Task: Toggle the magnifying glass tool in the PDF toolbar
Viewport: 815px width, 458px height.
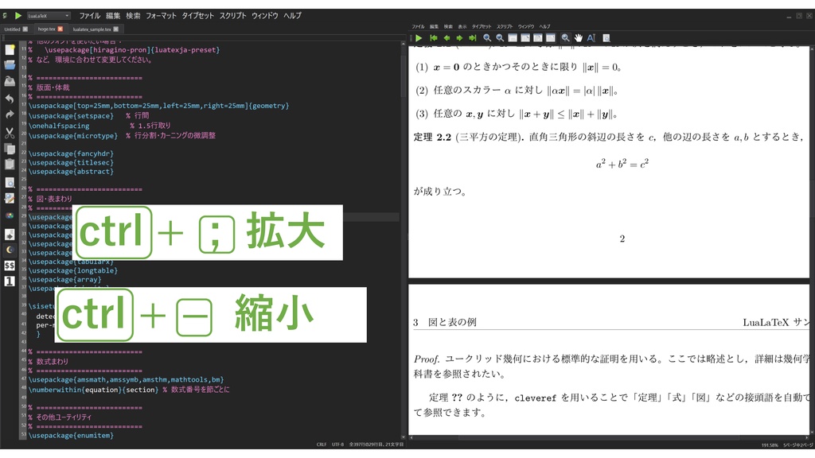Action: (566, 37)
